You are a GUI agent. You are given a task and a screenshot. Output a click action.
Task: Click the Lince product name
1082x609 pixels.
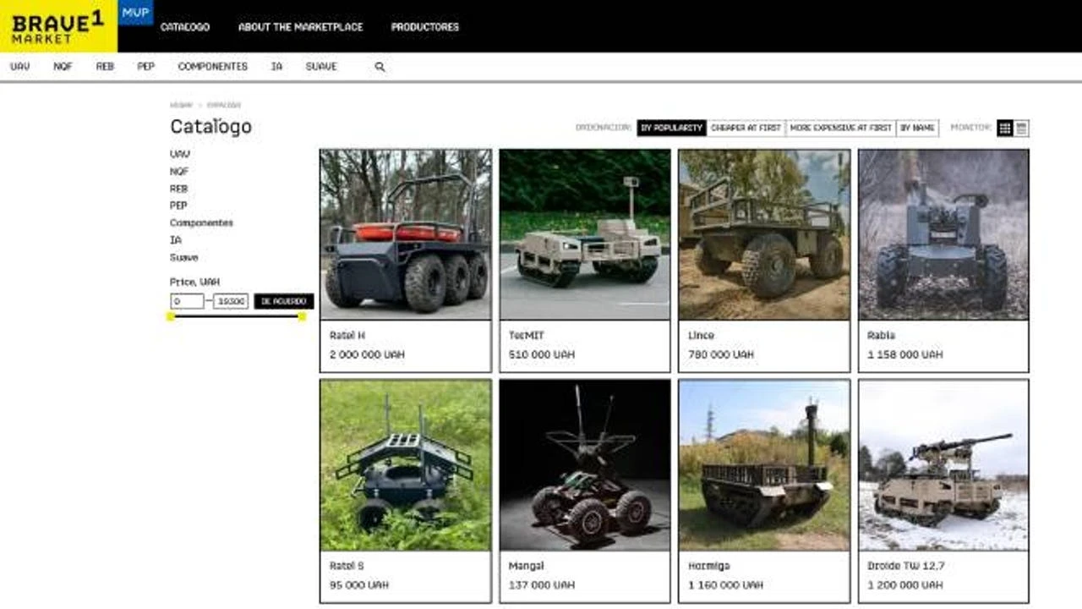pos(701,336)
